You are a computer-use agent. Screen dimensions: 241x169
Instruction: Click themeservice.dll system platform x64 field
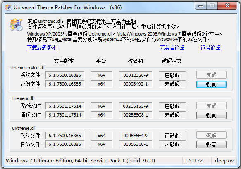click(102, 75)
